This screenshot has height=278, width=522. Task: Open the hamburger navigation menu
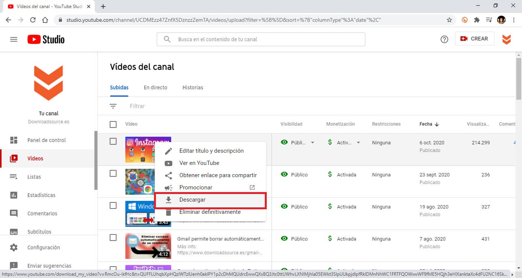pyautogui.click(x=14, y=39)
